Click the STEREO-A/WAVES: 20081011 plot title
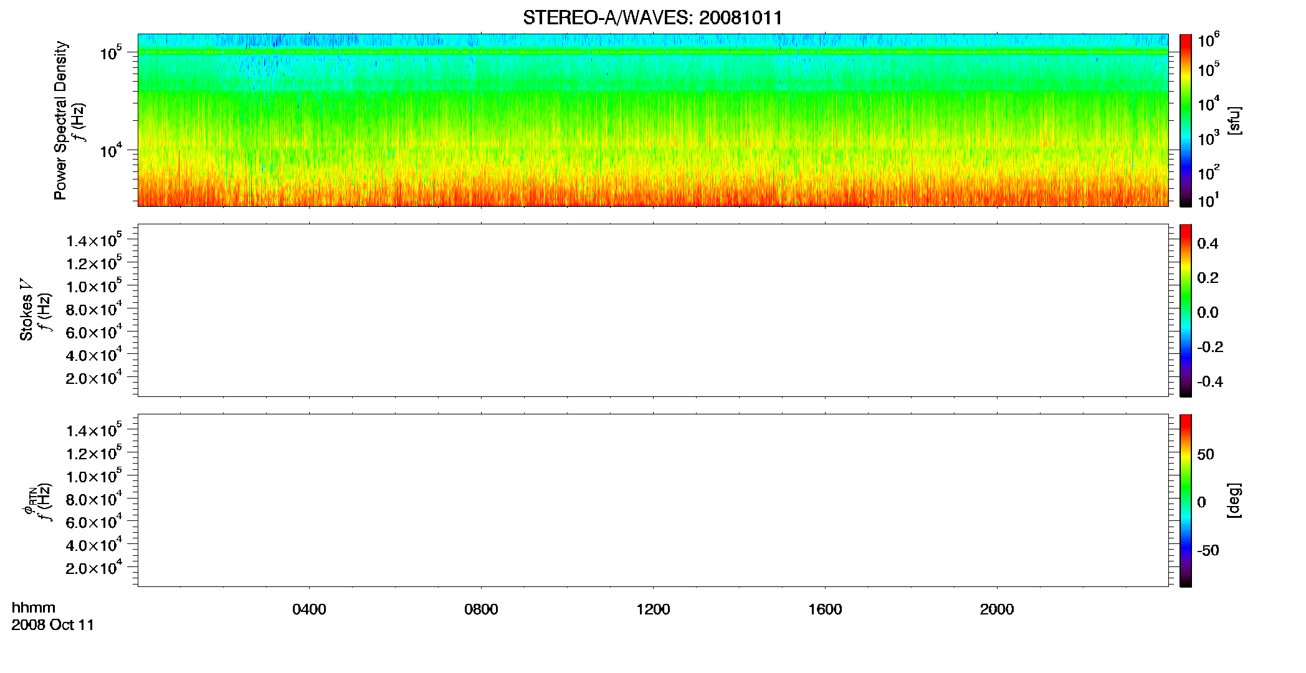The image size is (1306, 673). [652, 18]
